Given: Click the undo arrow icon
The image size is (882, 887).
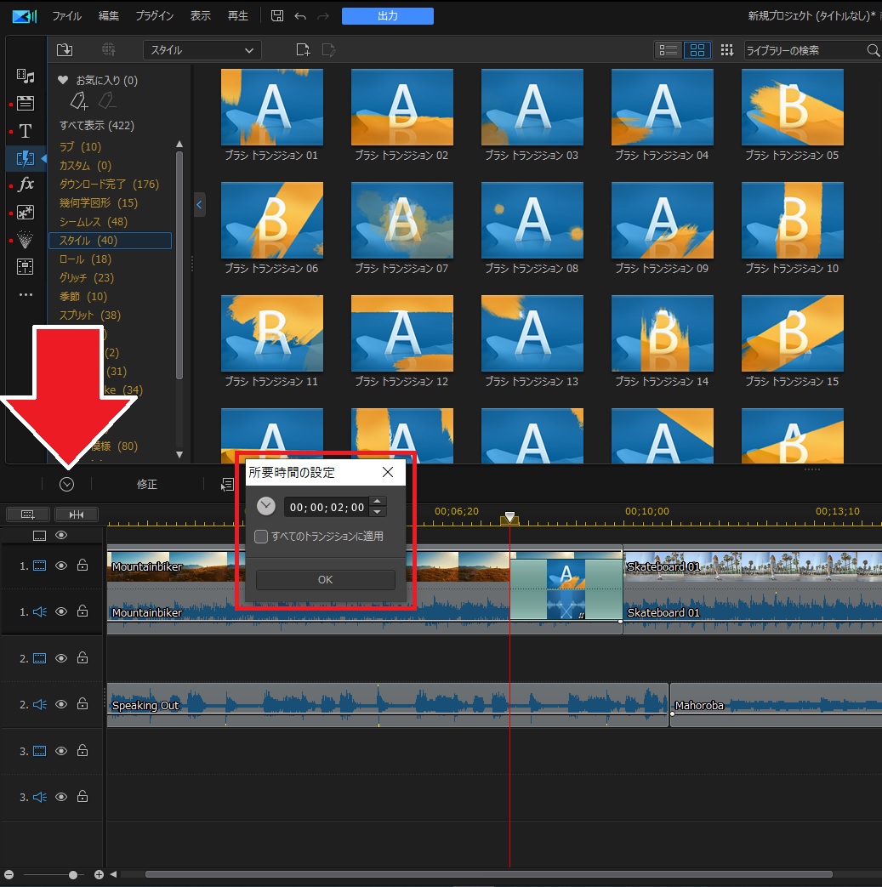Looking at the screenshot, I should click(299, 16).
